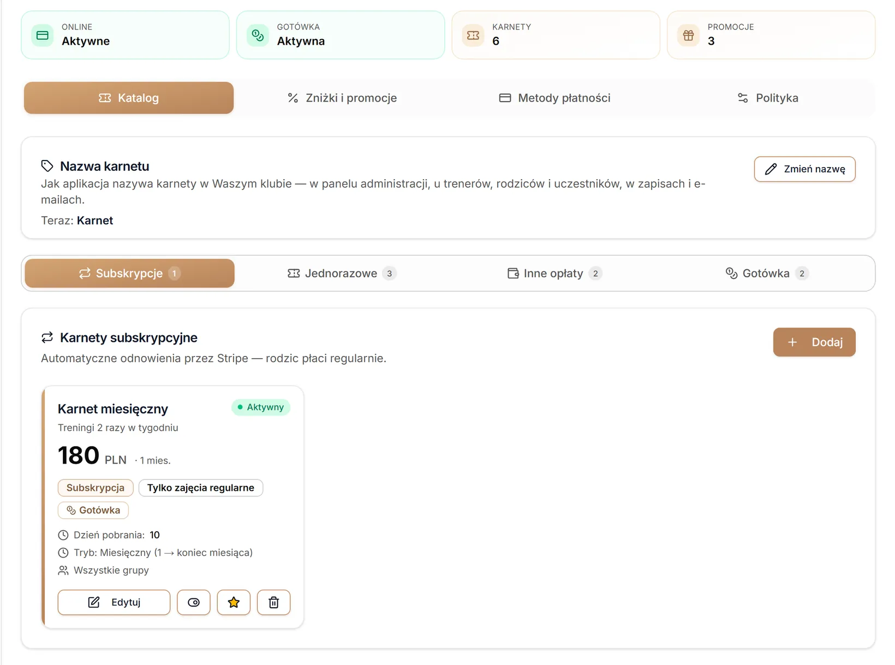Open the Polityka tab

coord(767,98)
